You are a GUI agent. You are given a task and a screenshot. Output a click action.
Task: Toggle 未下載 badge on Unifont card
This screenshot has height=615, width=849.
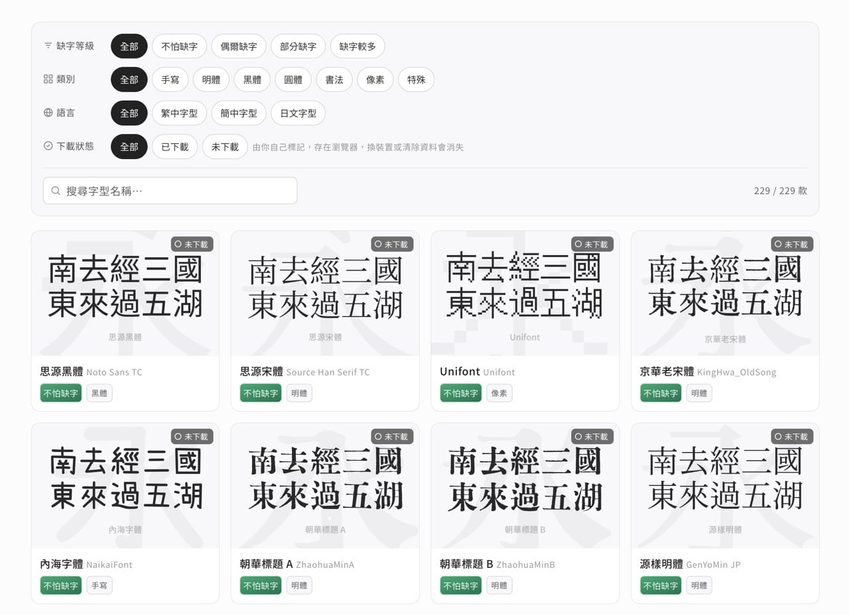click(x=592, y=244)
